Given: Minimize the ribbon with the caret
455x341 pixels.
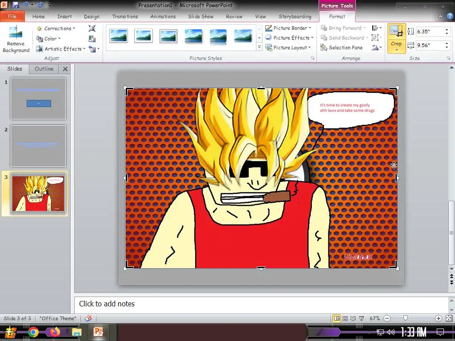Looking at the screenshot, I should tap(440, 16).
